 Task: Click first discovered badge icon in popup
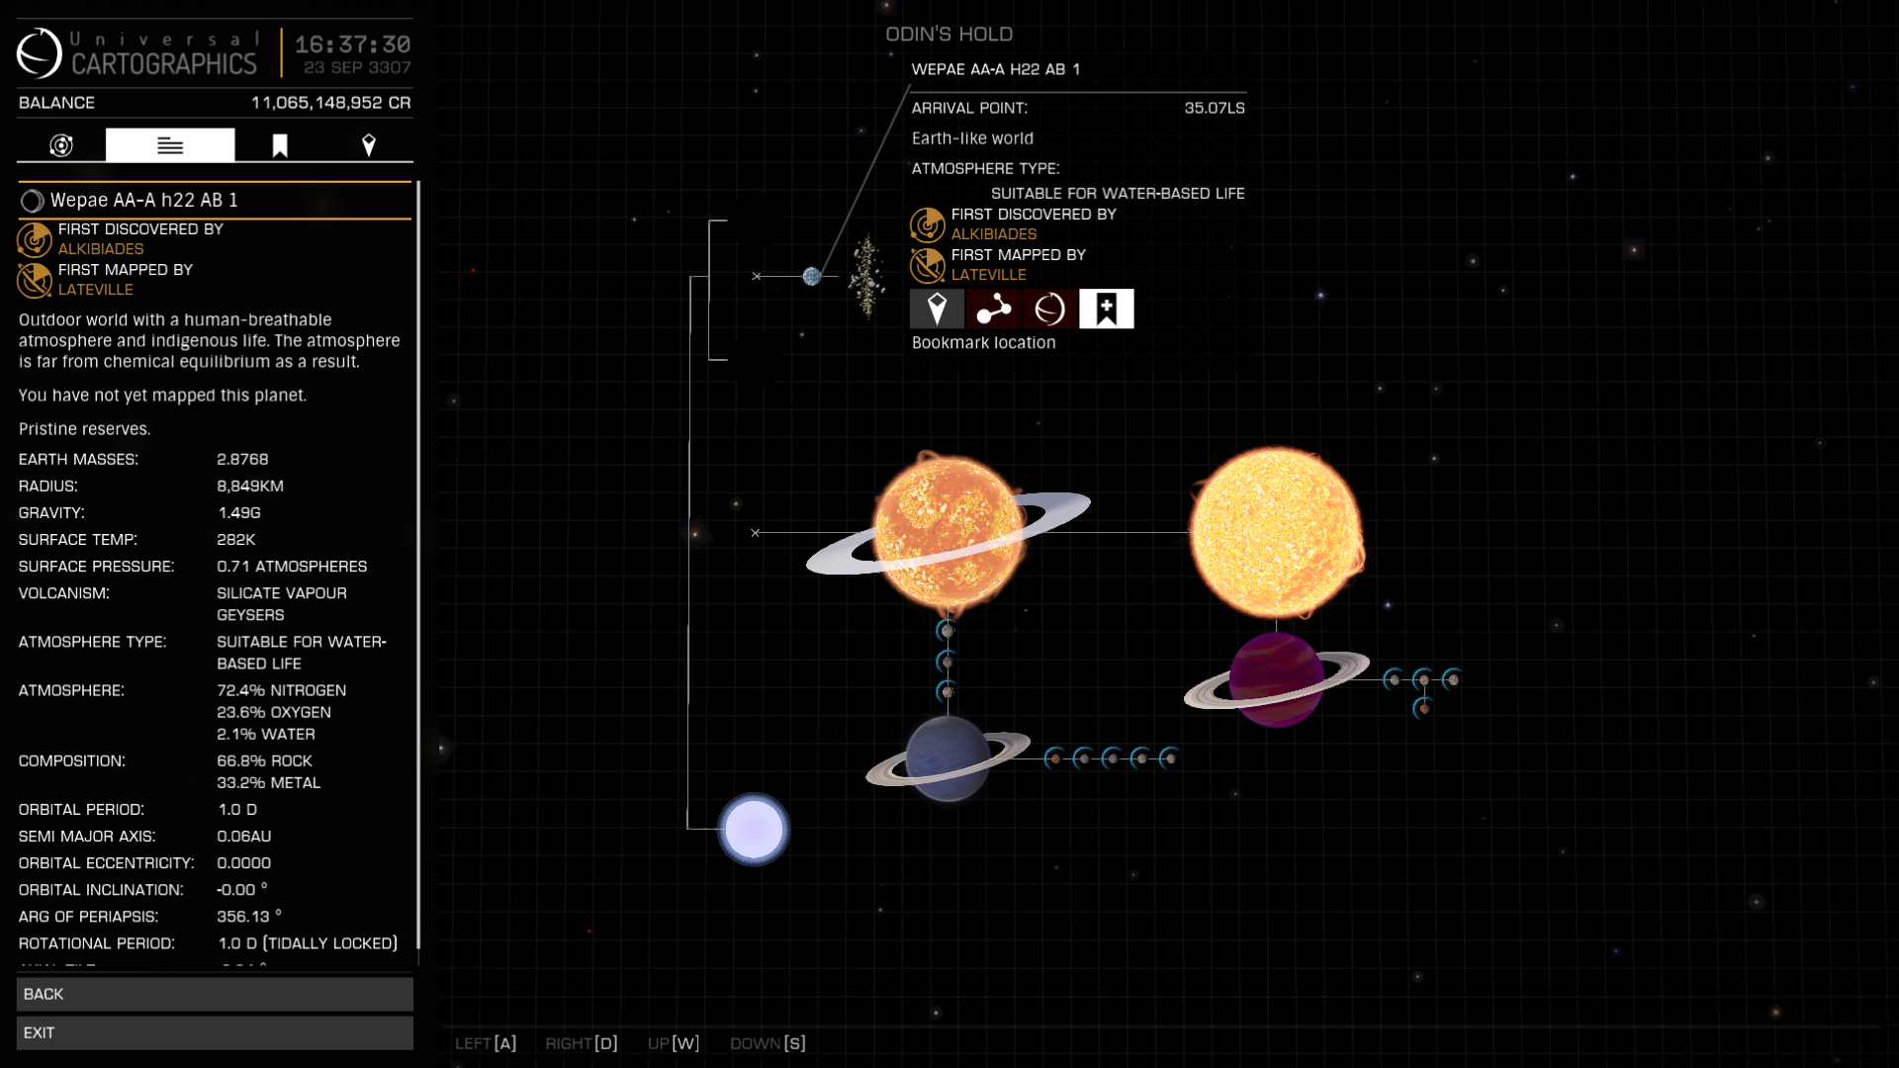928,224
